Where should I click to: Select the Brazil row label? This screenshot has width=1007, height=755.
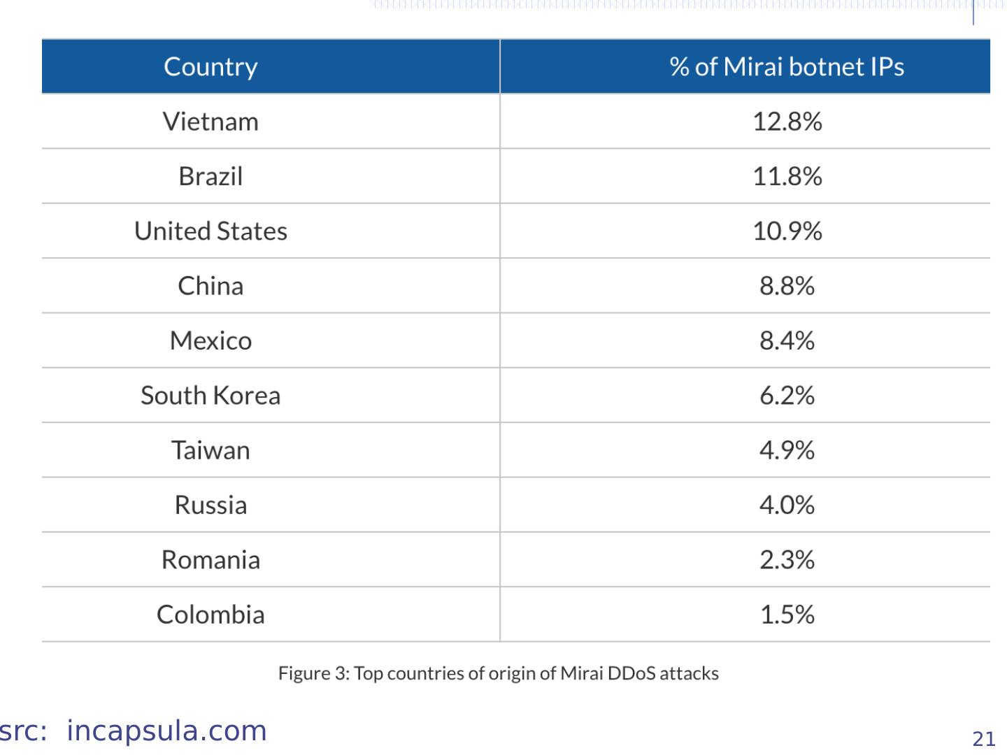click(x=210, y=176)
